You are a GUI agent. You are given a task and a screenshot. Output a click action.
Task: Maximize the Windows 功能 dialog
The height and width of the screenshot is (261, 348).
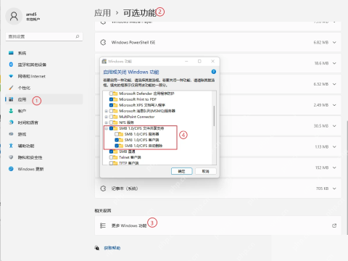pyautogui.click(x=199, y=62)
